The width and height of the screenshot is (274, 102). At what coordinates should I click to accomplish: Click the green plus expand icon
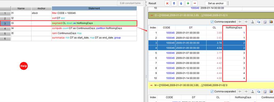tap(188, 3)
